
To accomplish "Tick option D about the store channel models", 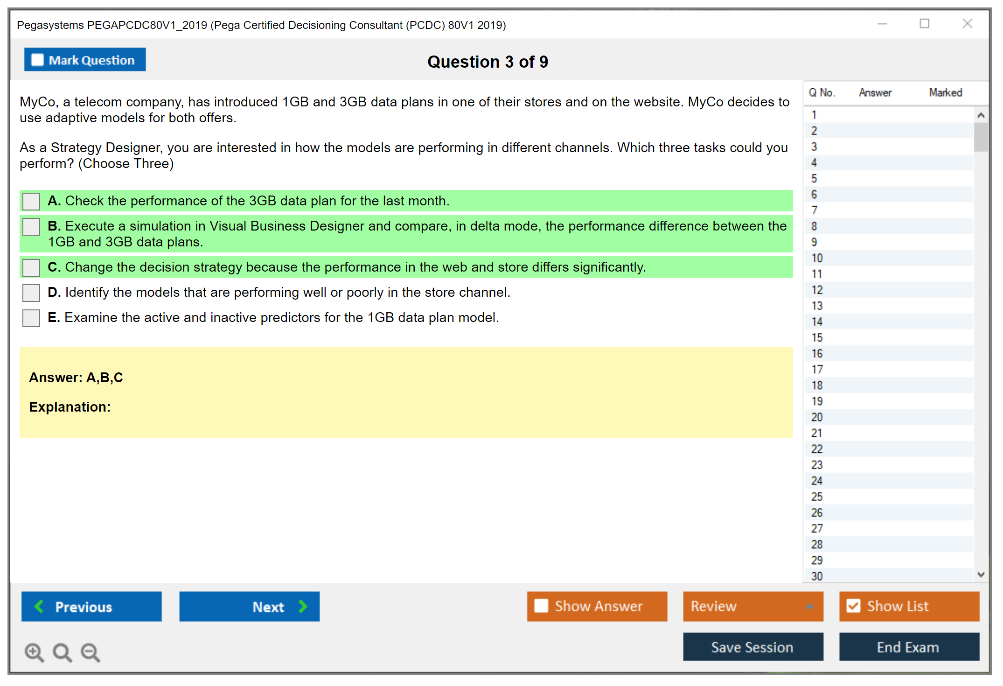I will [31, 293].
